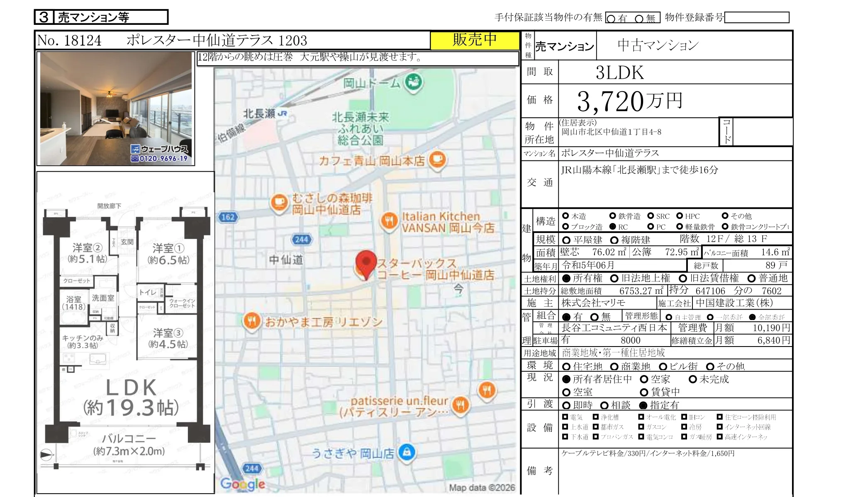Tick the 住宅ローン控除利用 checkbox
853x497 pixels.
pyautogui.click(x=720, y=417)
